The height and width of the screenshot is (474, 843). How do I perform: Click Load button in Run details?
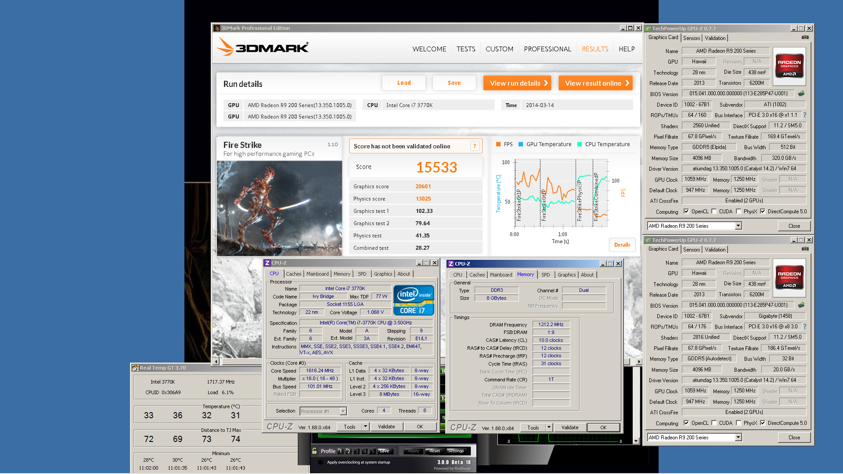pos(404,83)
